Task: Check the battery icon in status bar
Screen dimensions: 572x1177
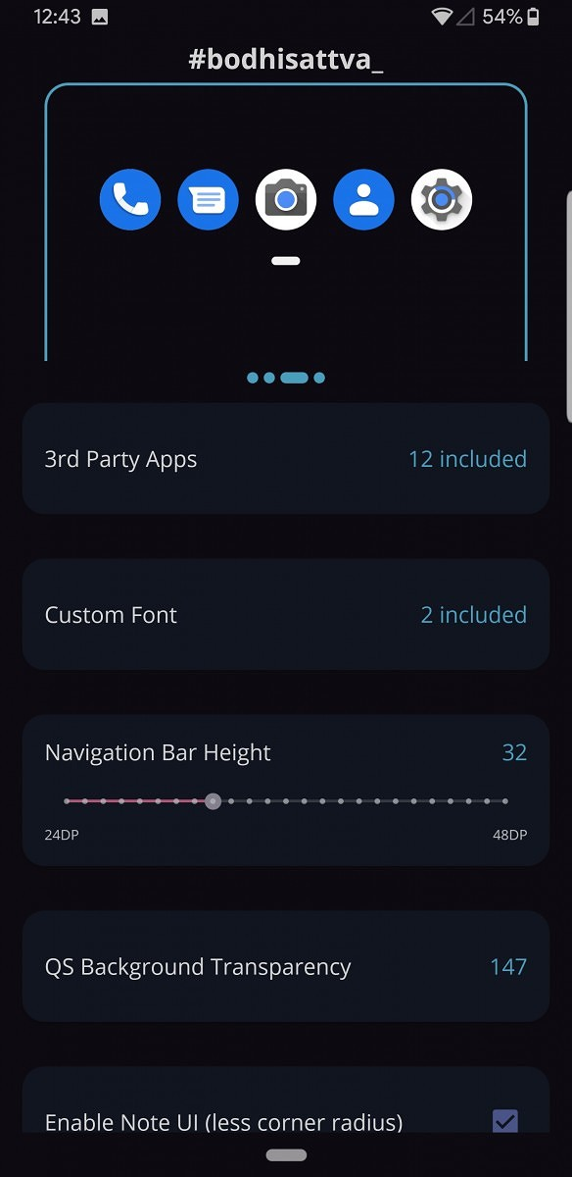Action: pyautogui.click(x=533, y=17)
